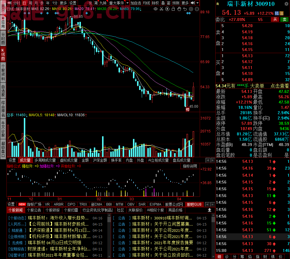Image resolution: width=290 pixels, height=259 pixels.
Task: Zoom in chart with plus circle icon
Action: (x=191, y=9)
